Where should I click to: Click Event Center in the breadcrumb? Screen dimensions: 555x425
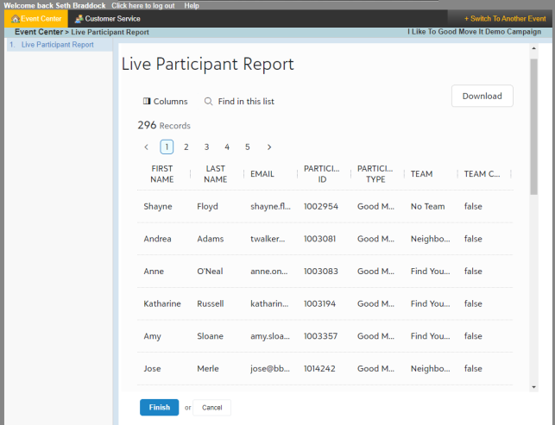coord(39,32)
